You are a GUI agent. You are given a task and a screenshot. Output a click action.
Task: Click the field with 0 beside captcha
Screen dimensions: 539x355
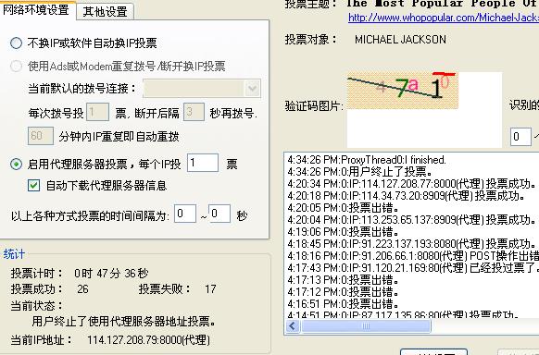click(520, 137)
